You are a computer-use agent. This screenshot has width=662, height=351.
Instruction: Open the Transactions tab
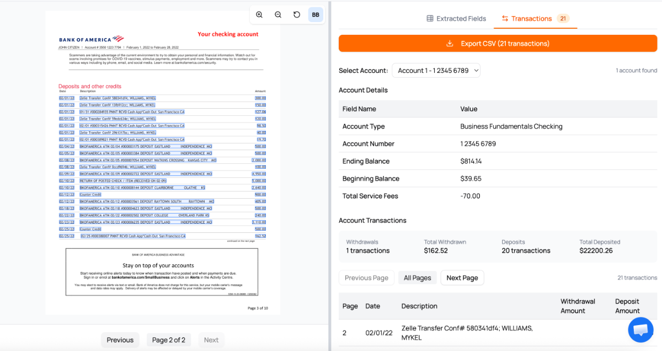tap(531, 19)
